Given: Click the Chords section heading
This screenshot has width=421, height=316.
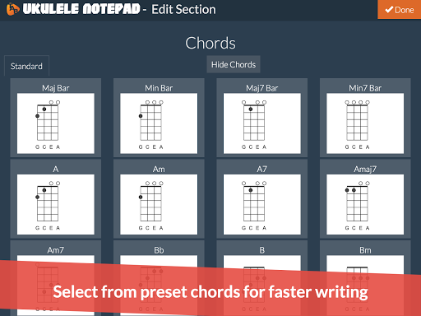Looking at the screenshot, I should pos(210,43).
